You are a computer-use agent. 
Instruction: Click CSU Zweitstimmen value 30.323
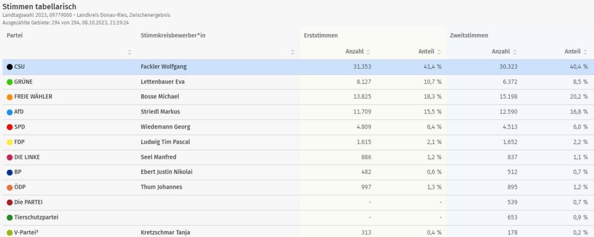point(508,67)
